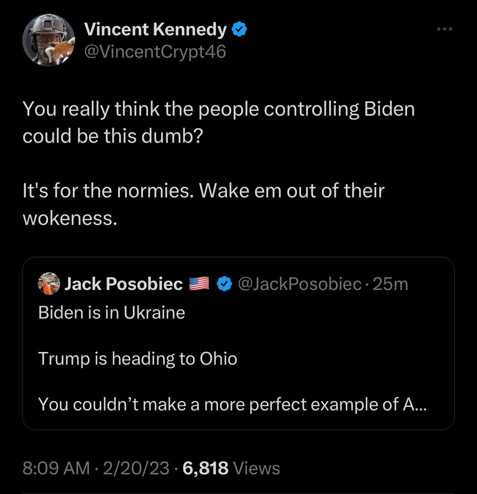Click Jack Posobiec's small profile picture

point(49,284)
